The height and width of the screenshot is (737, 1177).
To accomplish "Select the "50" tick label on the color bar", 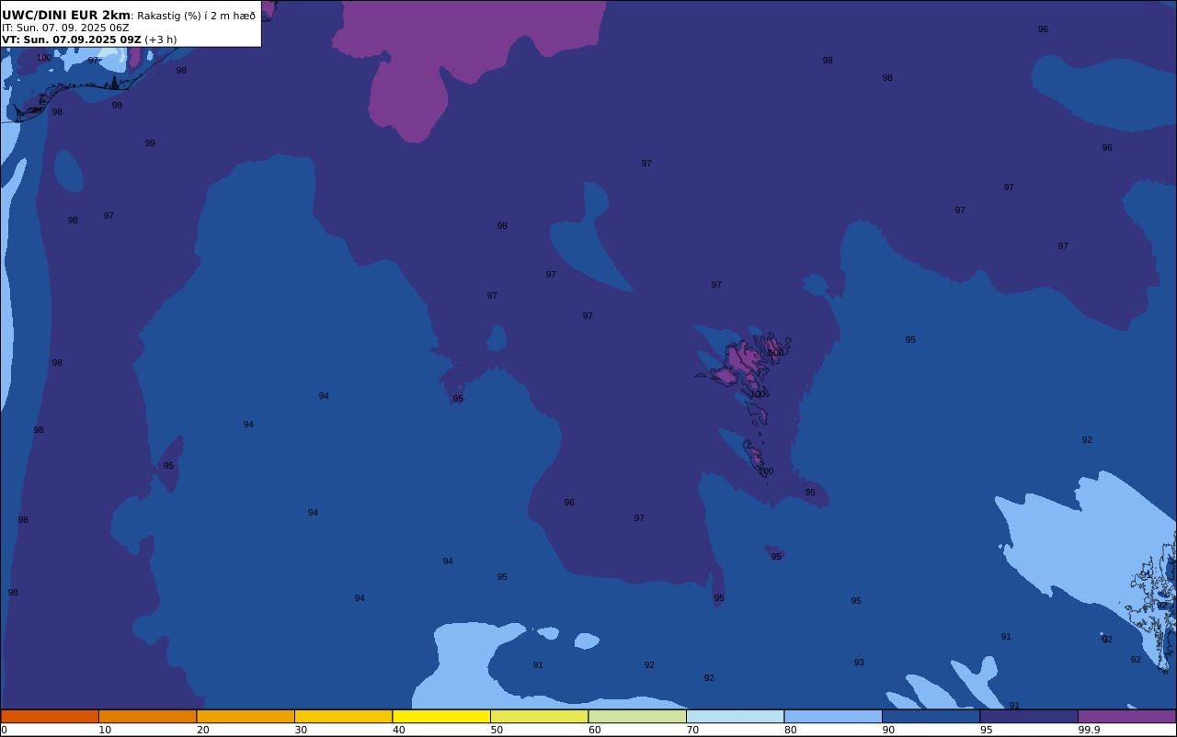I will pyautogui.click(x=497, y=730).
